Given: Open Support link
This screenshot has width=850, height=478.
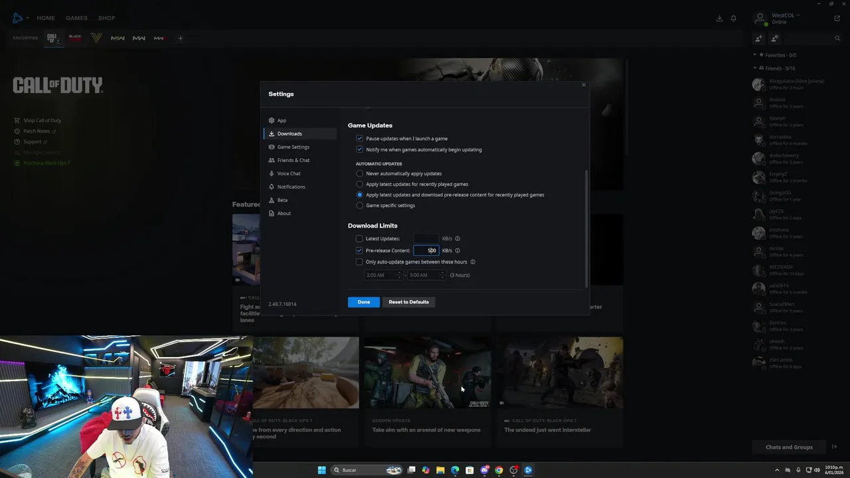Looking at the screenshot, I should pos(33,141).
